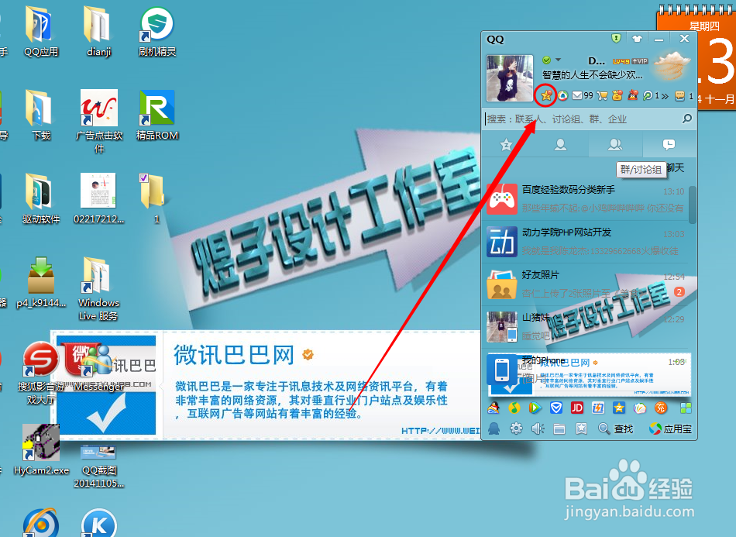Image resolution: width=736 pixels, height=537 pixels.
Task: Open JD shopping icon in app bar
Action: (577, 408)
